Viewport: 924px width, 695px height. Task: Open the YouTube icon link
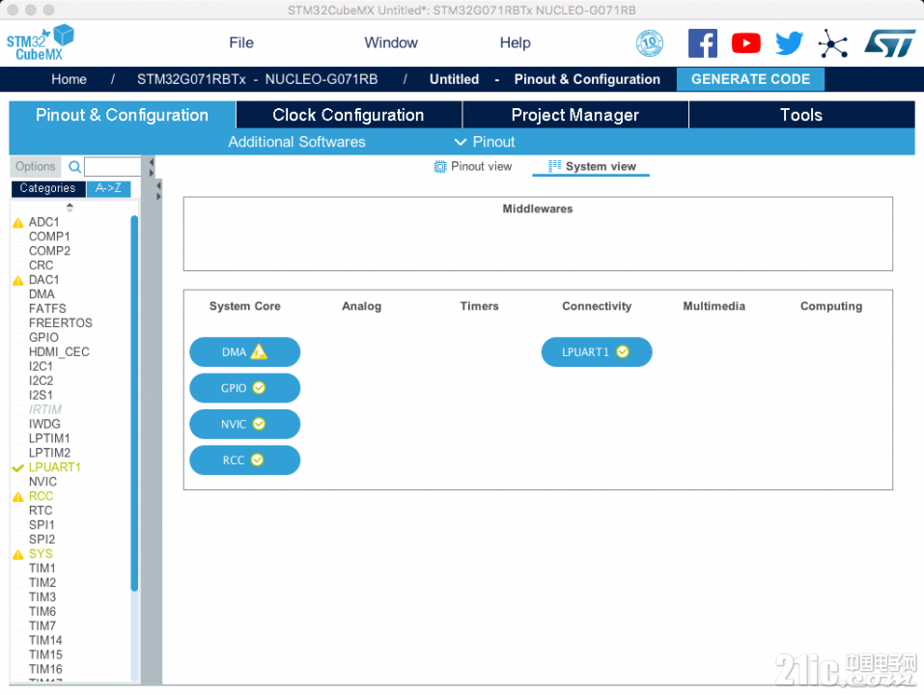(746, 43)
